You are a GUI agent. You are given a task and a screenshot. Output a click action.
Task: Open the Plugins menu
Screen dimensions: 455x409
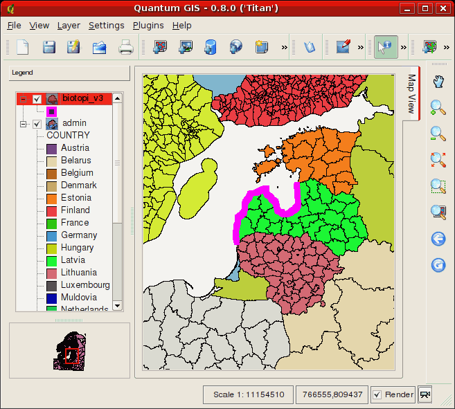pyautogui.click(x=148, y=26)
